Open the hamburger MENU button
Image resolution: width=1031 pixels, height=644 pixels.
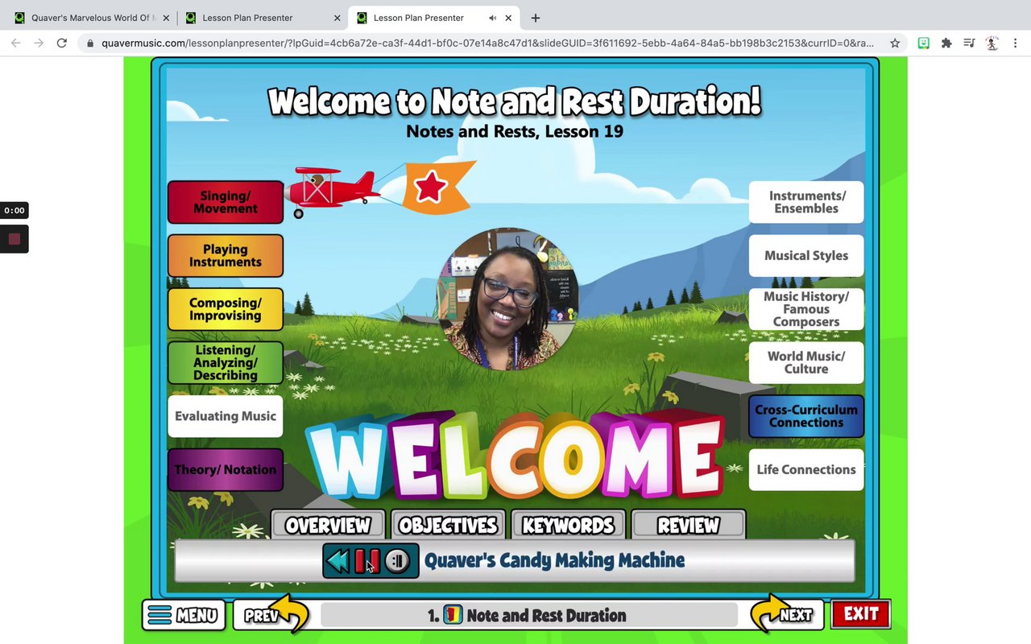[184, 616]
